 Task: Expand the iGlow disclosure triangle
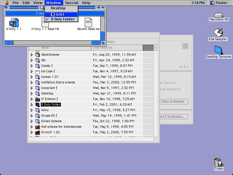pyautogui.click(x=32, y=110)
